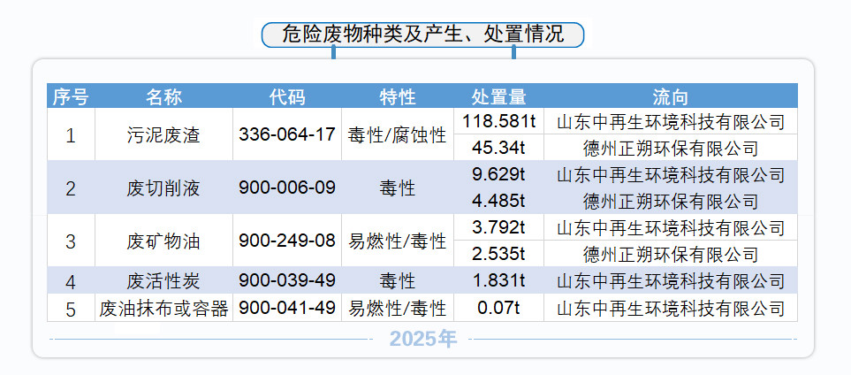
Task: Click the code 336-064-17
Action: point(287,135)
